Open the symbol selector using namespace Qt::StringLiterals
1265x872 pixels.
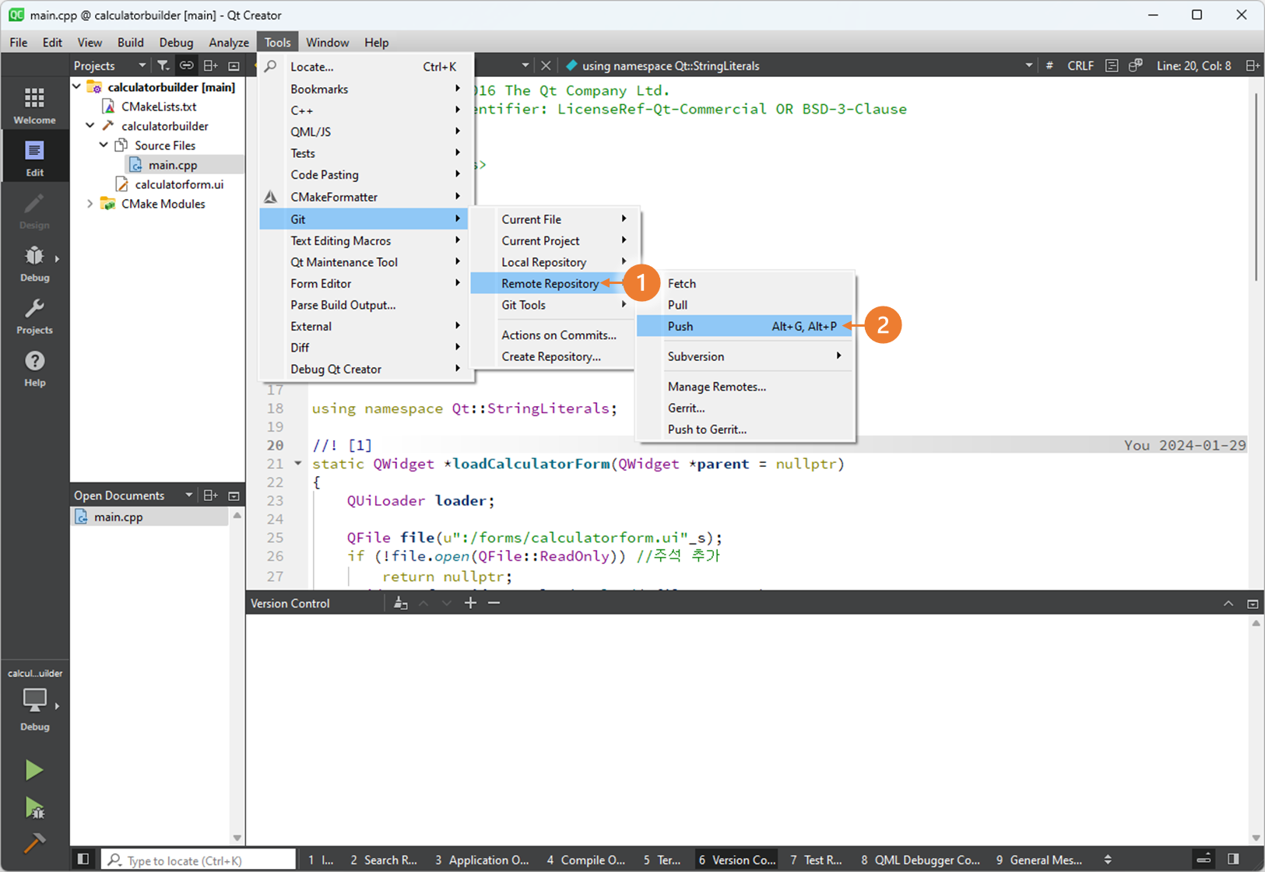click(799, 65)
